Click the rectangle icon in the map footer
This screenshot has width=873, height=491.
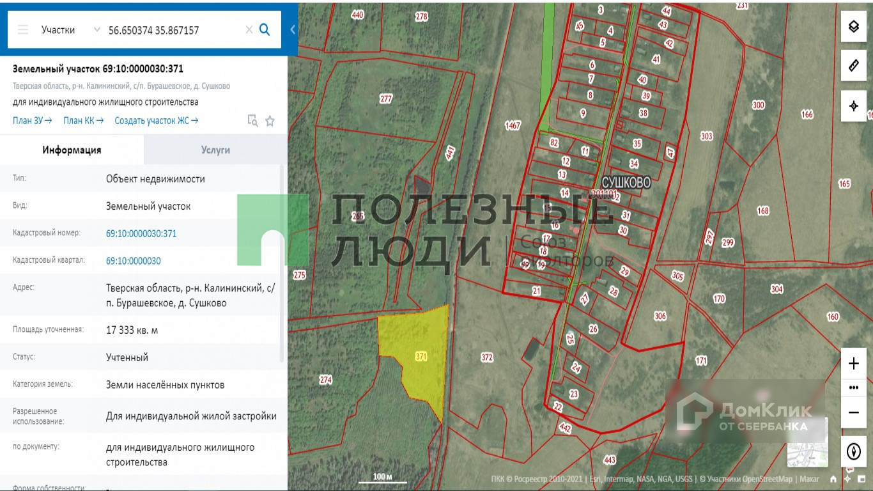click(x=860, y=479)
